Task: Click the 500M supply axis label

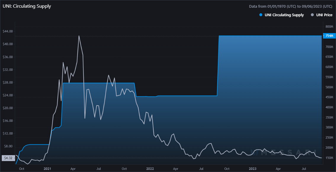Action: tap(329, 87)
